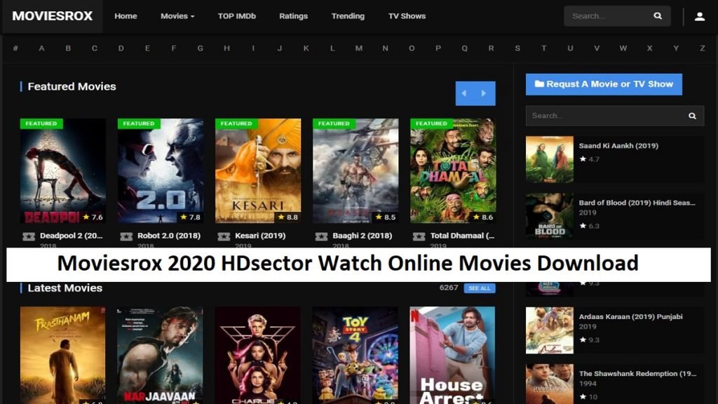Open Bard of Blood sidebar thumbnail

[x=550, y=216]
